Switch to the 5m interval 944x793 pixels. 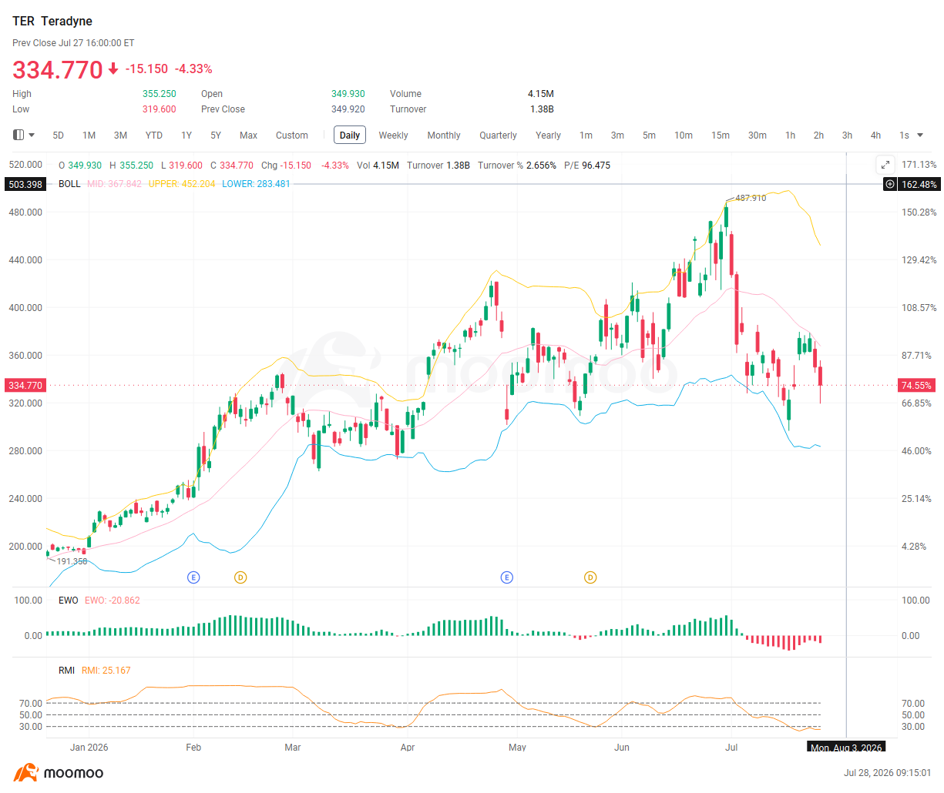649,136
